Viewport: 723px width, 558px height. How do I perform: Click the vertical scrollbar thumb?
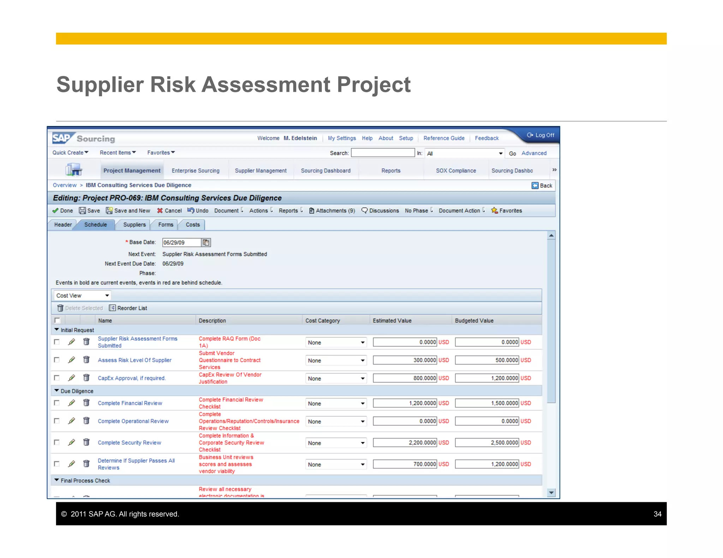point(551,321)
